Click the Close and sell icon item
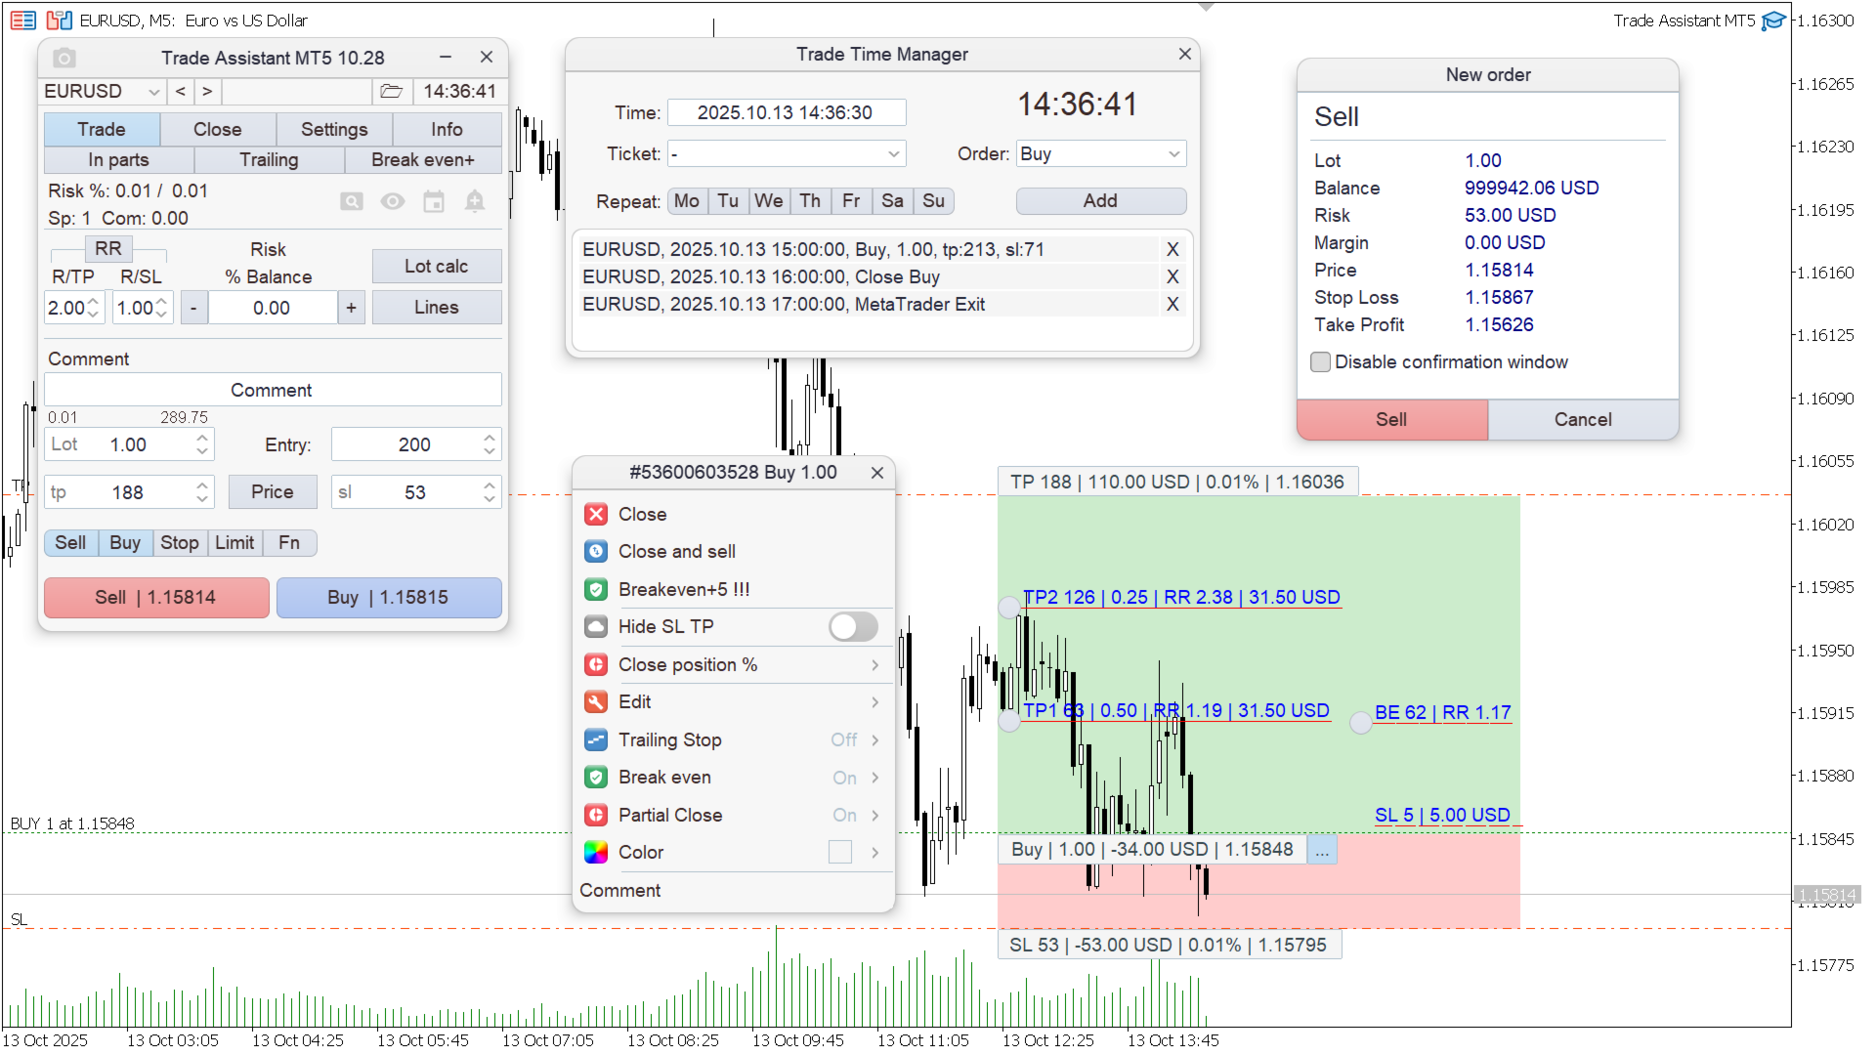The image size is (1876, 1055). click(596, 551)
